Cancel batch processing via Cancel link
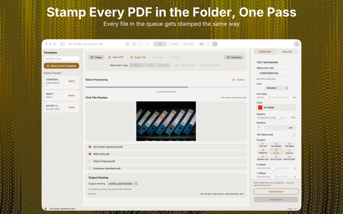The image size is (343, 214). pyautogui.click(x=238, y=80)
